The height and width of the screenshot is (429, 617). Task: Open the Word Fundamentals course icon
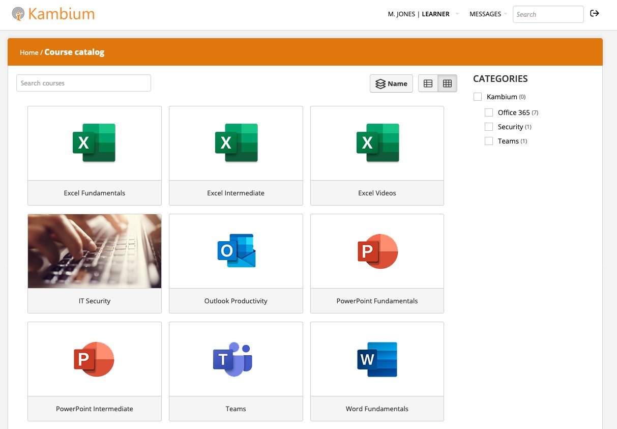coord(377,359)
